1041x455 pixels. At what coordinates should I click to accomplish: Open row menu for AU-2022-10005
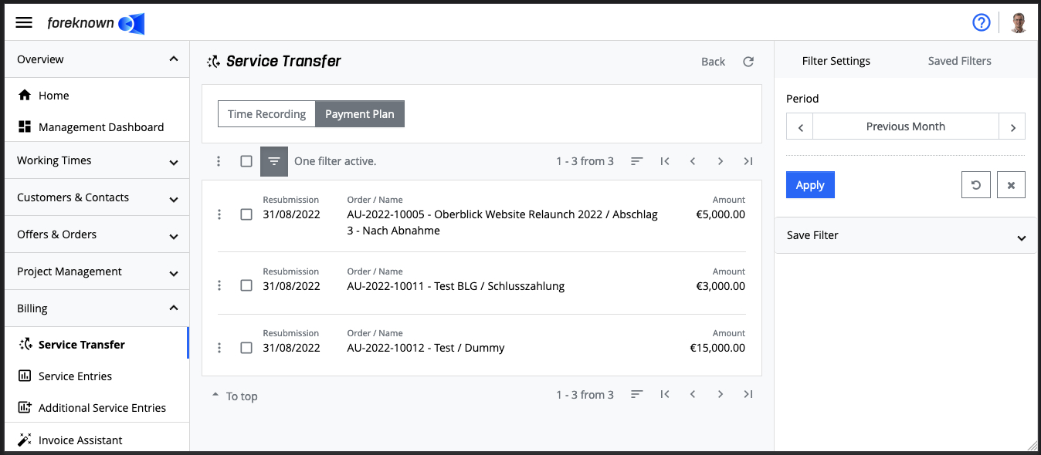pyautogui.click(x=219, y=214)
